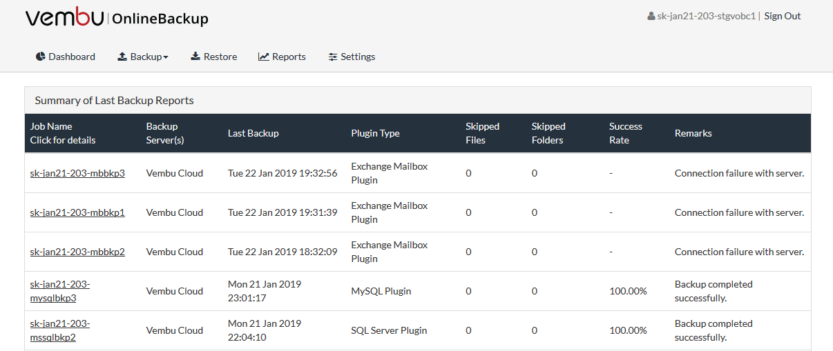Click the Settings sliders icon

333,57
